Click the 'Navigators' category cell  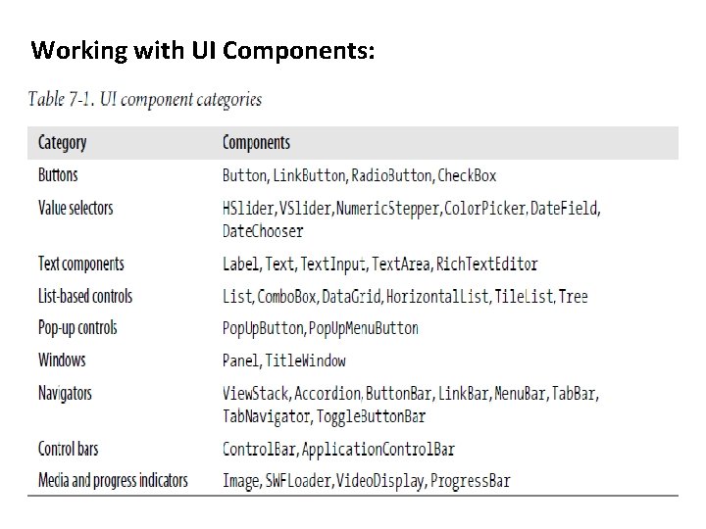coord(65,393)
